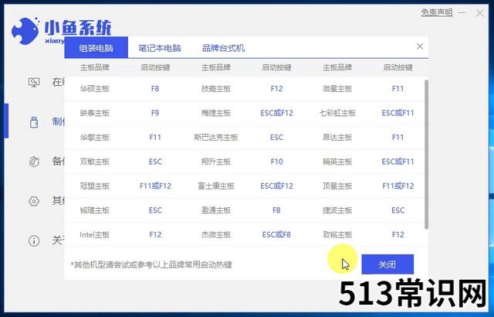Select the 技嘉主板 cell
Screen dimensions: 494x317
216,89
